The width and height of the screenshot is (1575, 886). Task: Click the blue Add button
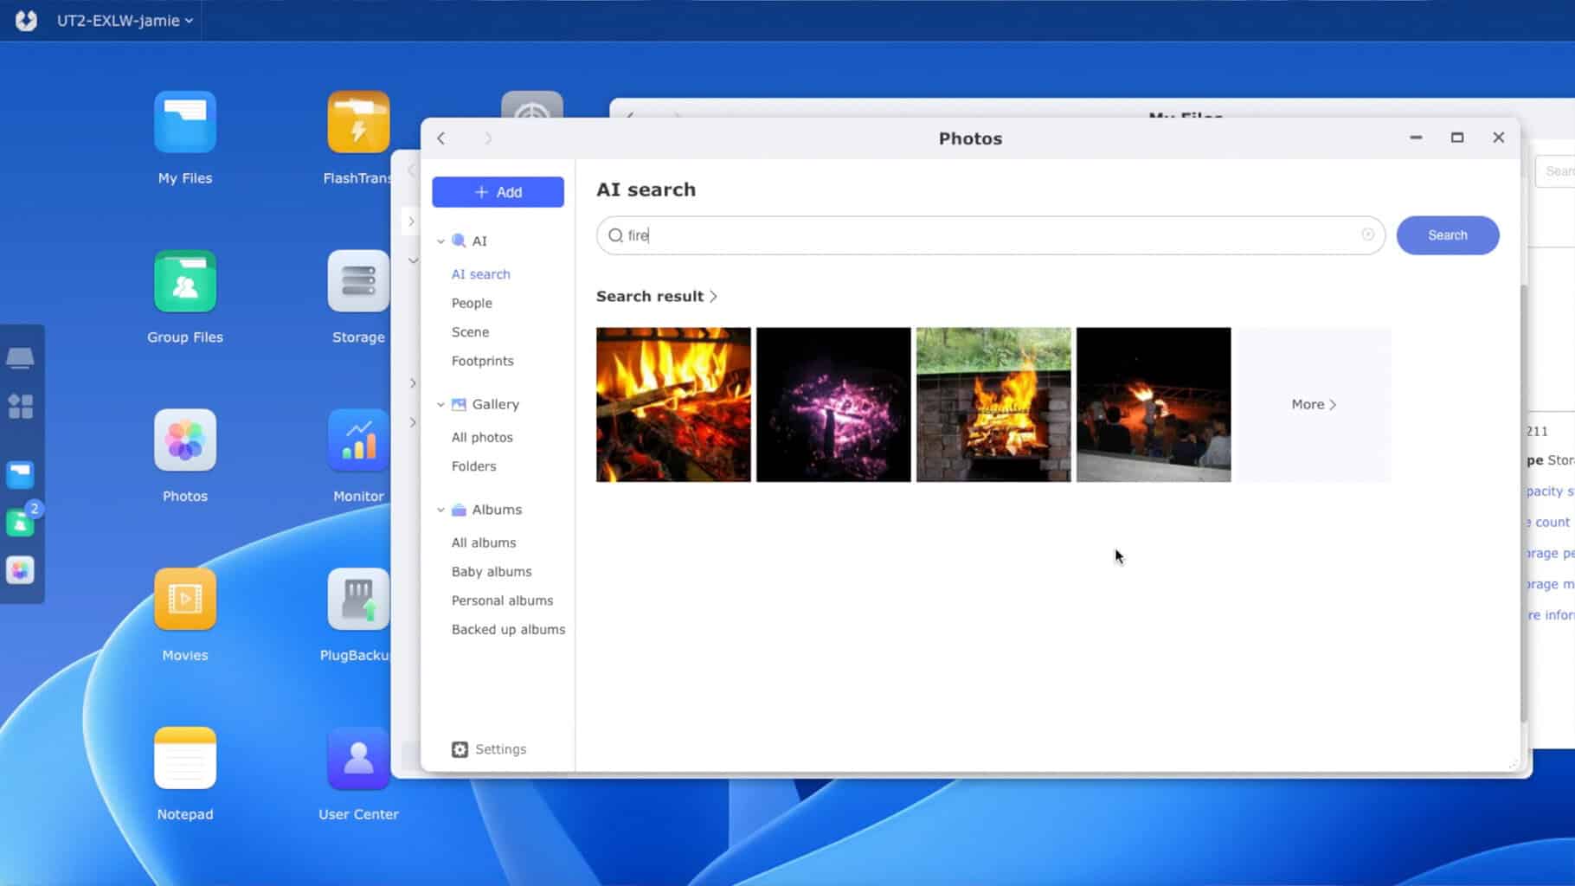click(498, 192)
